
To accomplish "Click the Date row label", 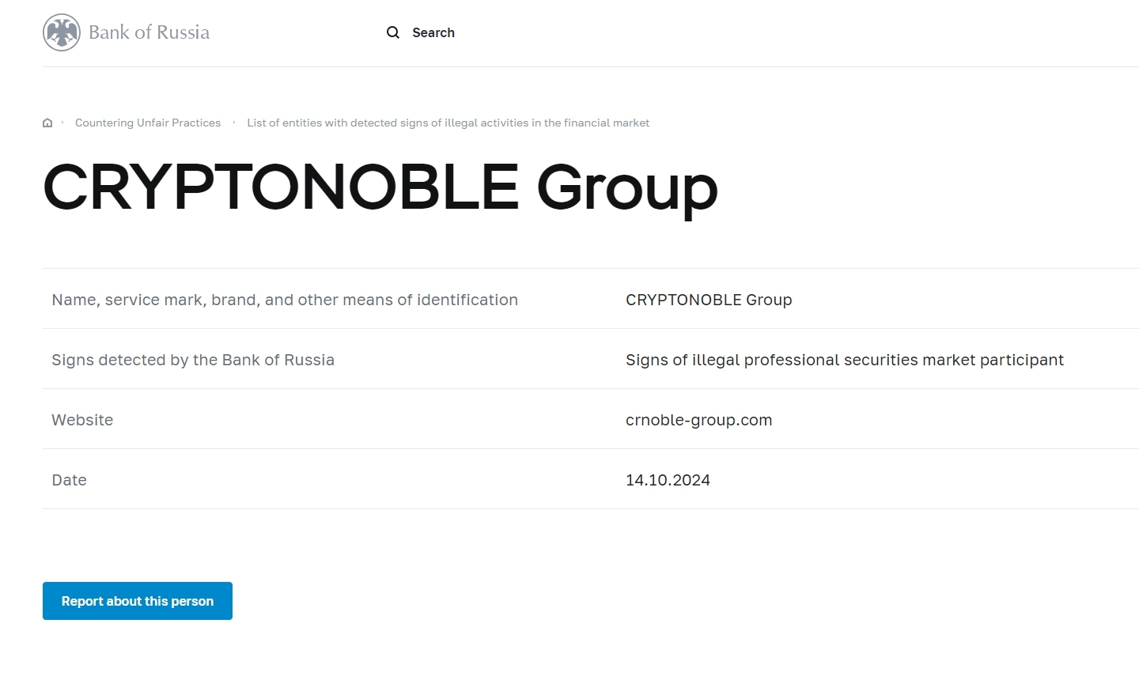I will point(69,480).
